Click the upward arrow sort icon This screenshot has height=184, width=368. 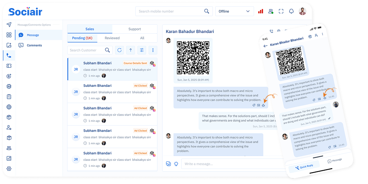(x=131, y=50)
